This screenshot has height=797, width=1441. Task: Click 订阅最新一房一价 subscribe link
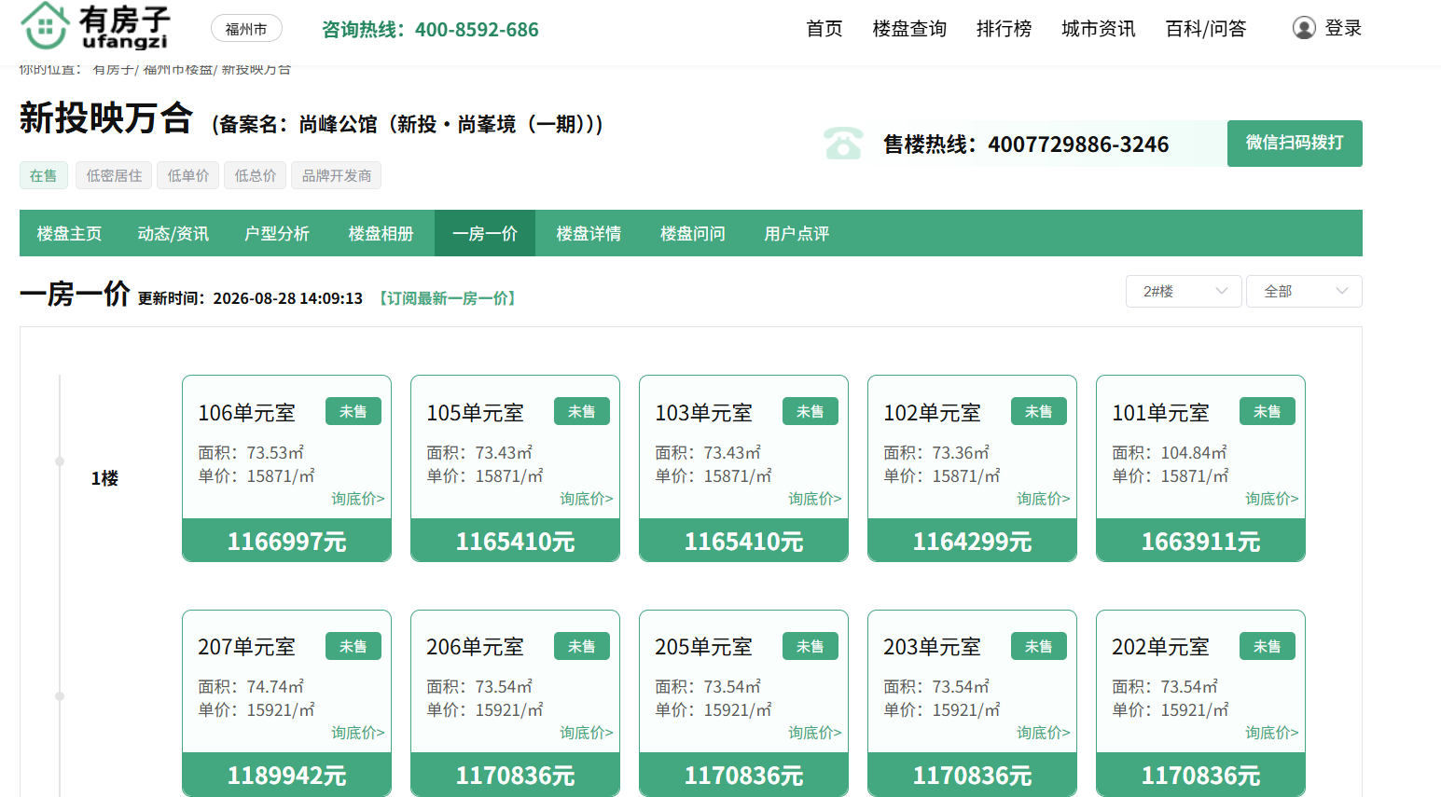448,298
